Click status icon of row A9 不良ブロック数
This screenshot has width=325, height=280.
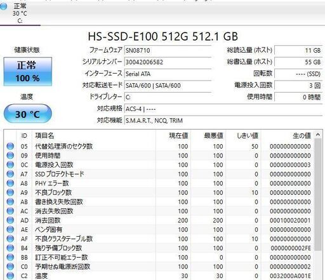tap(10, 192)
